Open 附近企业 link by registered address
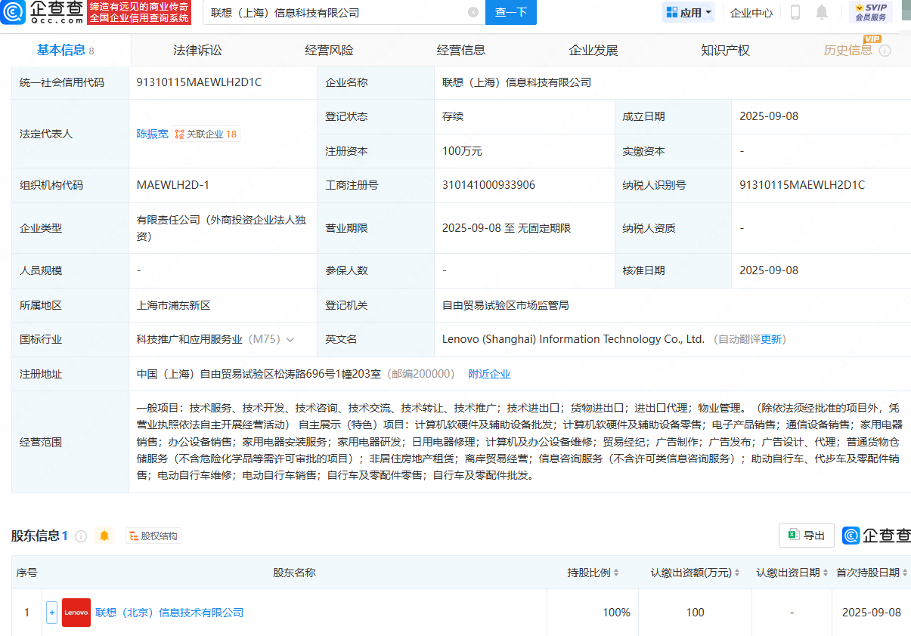 point(489,374)
